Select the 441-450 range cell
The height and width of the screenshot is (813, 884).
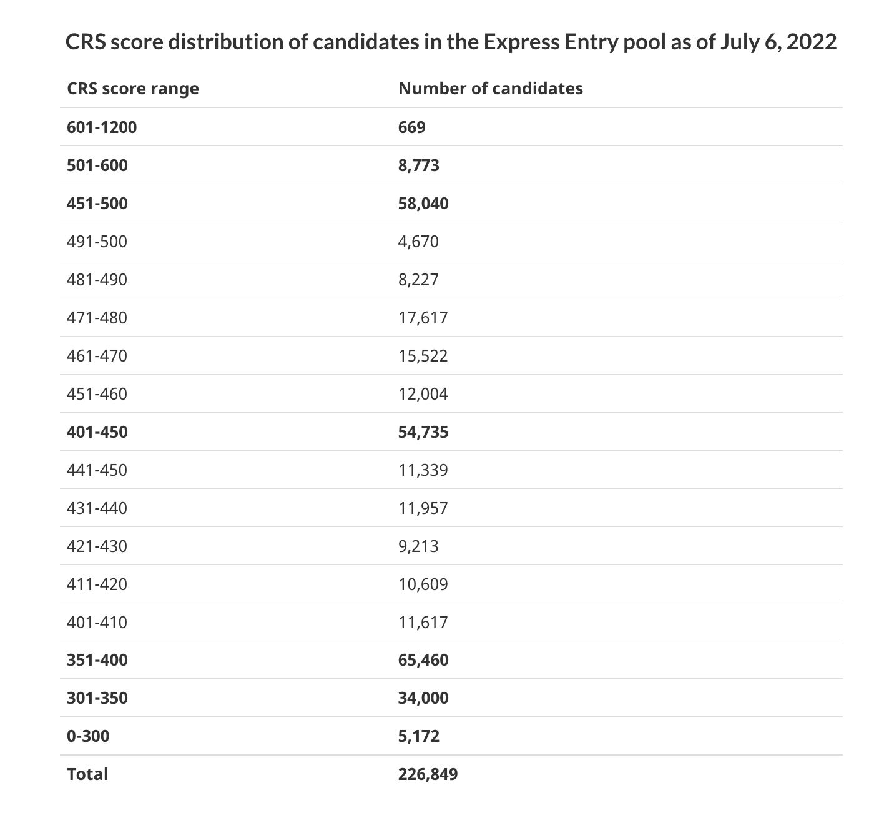[x=97, y=470]
